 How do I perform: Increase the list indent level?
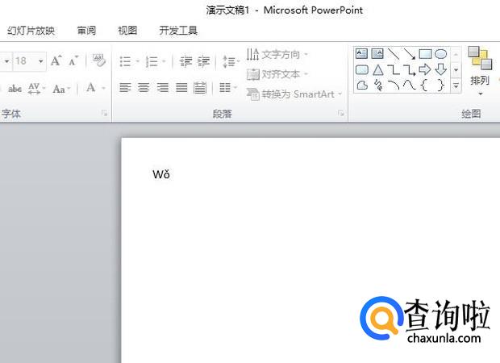point(204,61)
